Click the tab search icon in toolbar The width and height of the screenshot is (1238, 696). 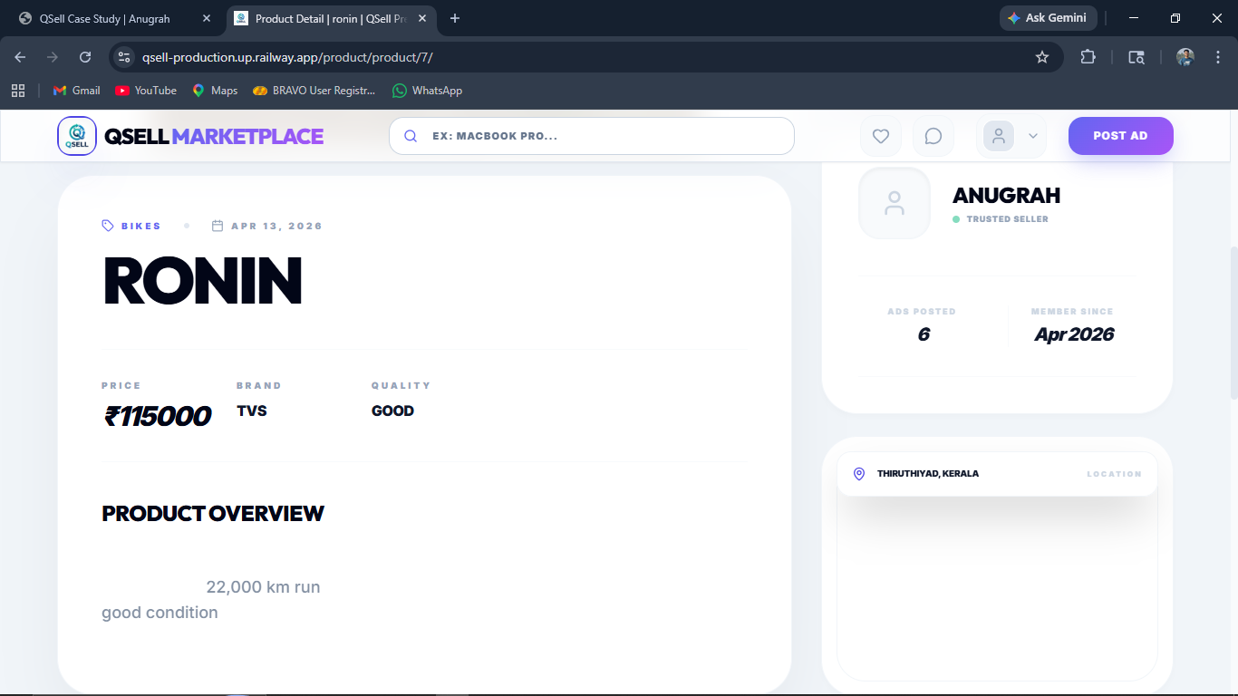coord(1136,57)
